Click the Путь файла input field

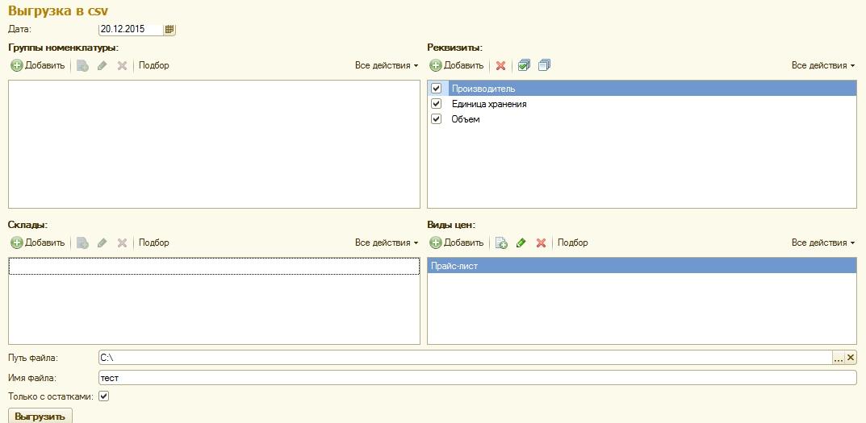coord(465,358)
